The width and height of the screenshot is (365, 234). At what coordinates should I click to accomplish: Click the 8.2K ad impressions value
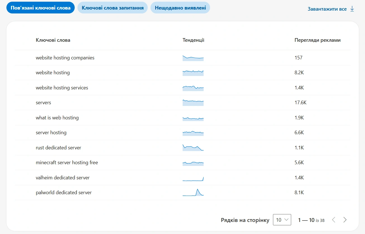tap(299, 73)
